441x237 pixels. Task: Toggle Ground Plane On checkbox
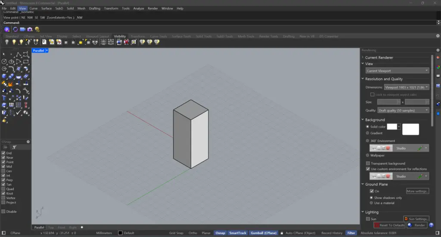pos(372,191)
